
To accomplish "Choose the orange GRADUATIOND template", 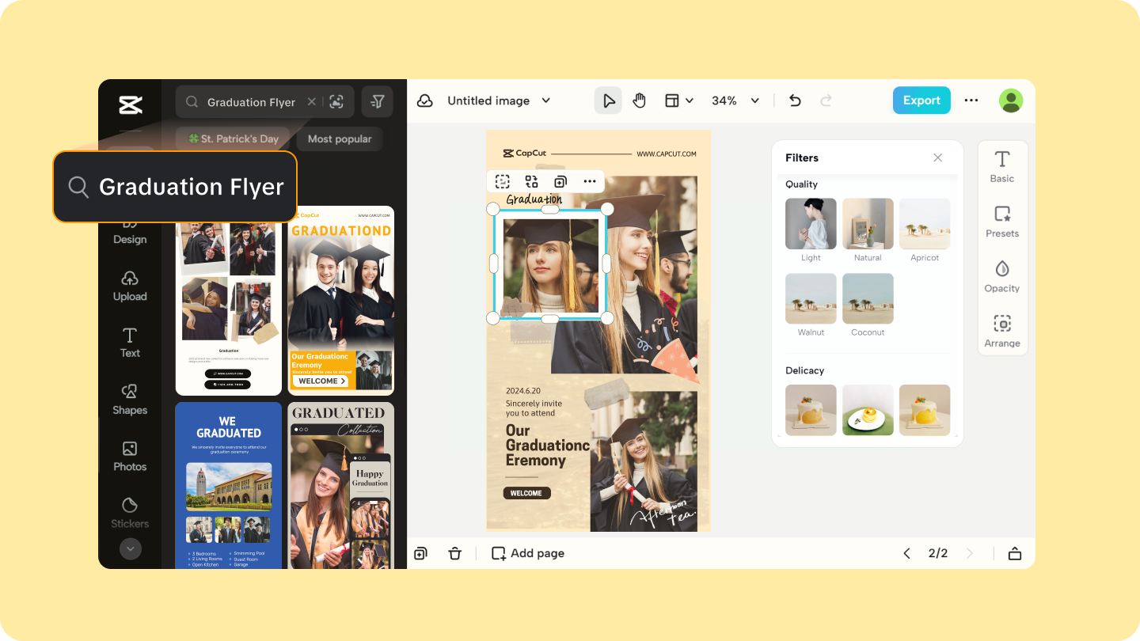I will tap(340, 300).
